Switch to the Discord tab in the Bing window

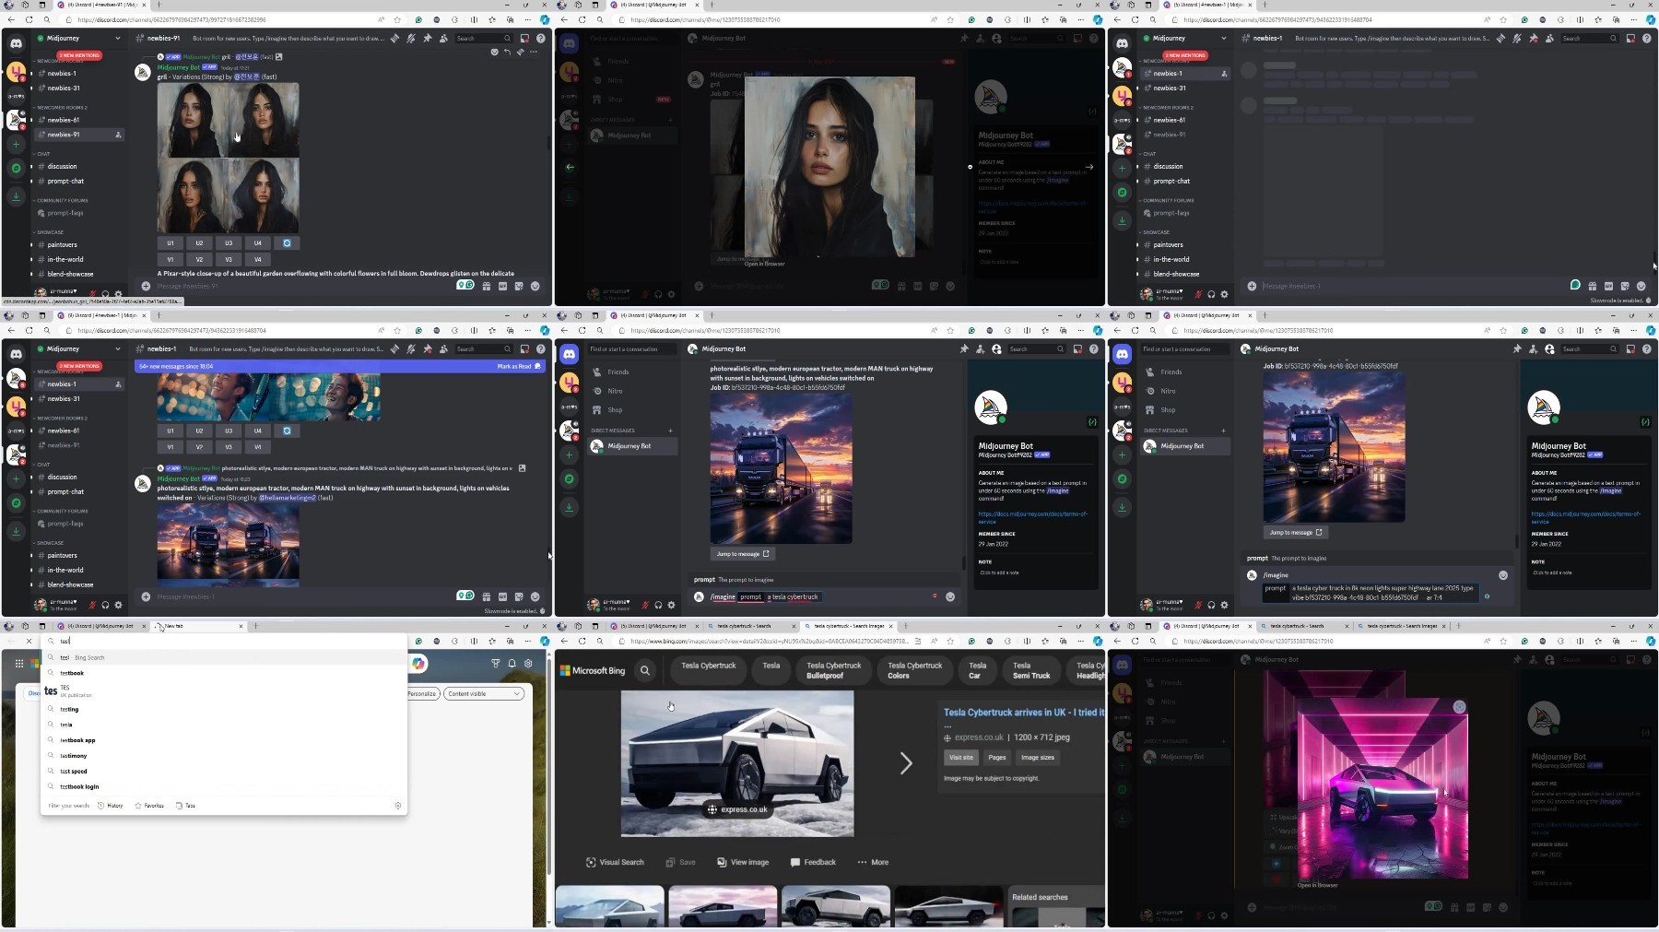tap(656, 626)
